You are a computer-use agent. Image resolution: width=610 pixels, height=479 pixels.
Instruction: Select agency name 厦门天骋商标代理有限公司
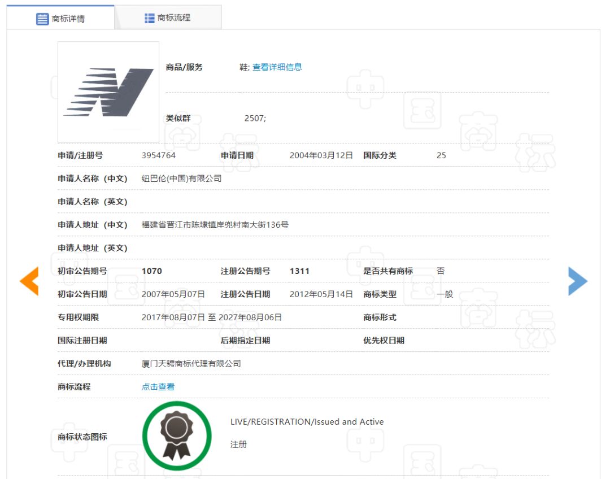click(191, 364)
